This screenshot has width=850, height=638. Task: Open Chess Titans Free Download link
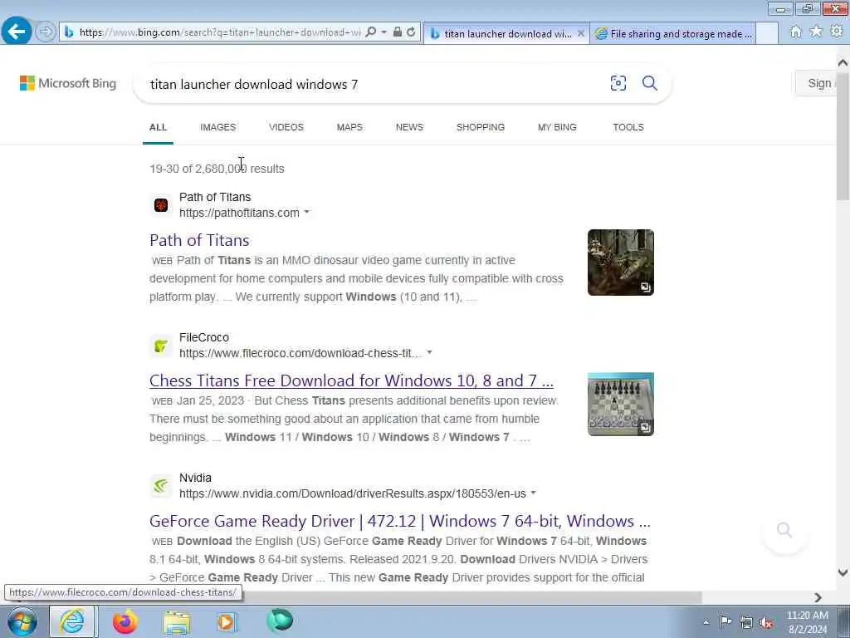pyautogui.click(x=351, y=380)
